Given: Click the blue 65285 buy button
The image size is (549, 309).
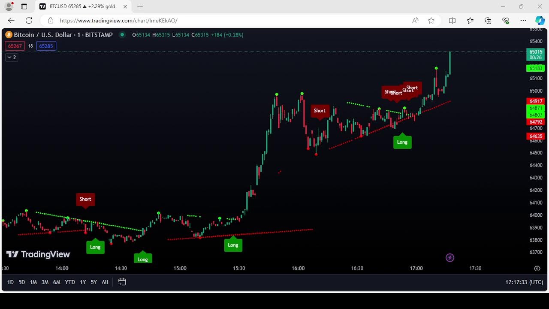Looking at the screenshot, I should pos(46,46).
